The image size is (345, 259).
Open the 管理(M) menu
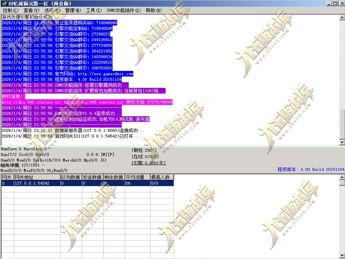(73, 10)
